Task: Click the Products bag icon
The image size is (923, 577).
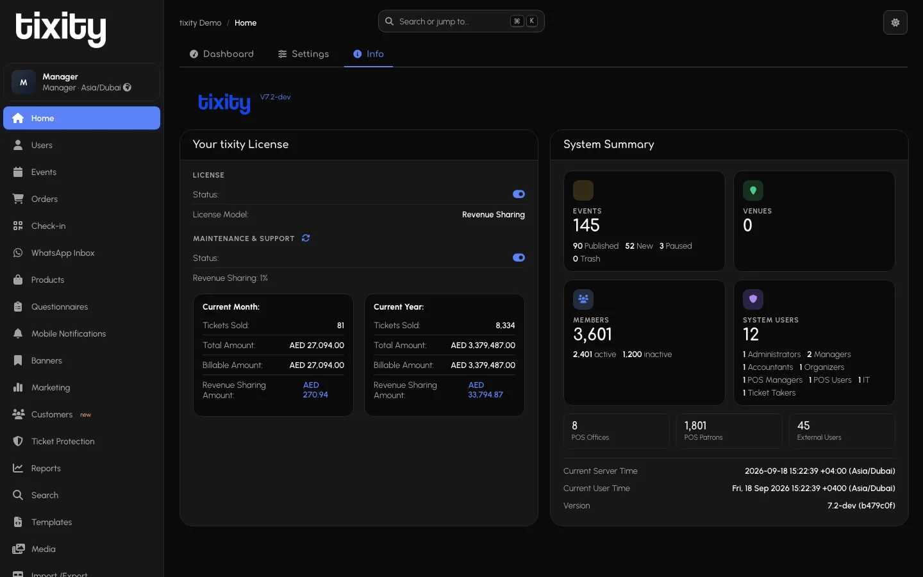Action: pos(18,280)
